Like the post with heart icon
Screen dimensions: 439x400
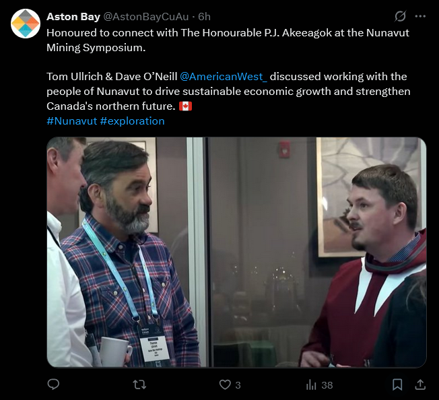225,385
